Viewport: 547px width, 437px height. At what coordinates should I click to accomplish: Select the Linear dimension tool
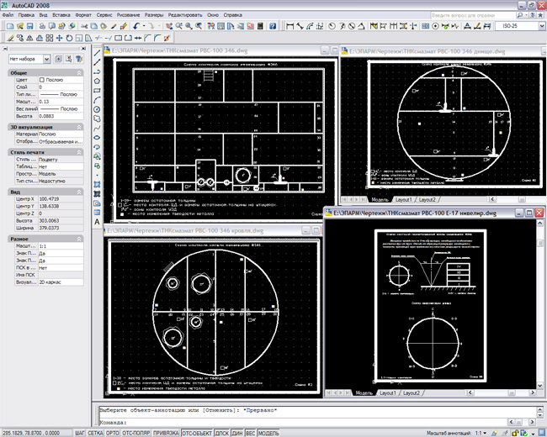point(290,26)
